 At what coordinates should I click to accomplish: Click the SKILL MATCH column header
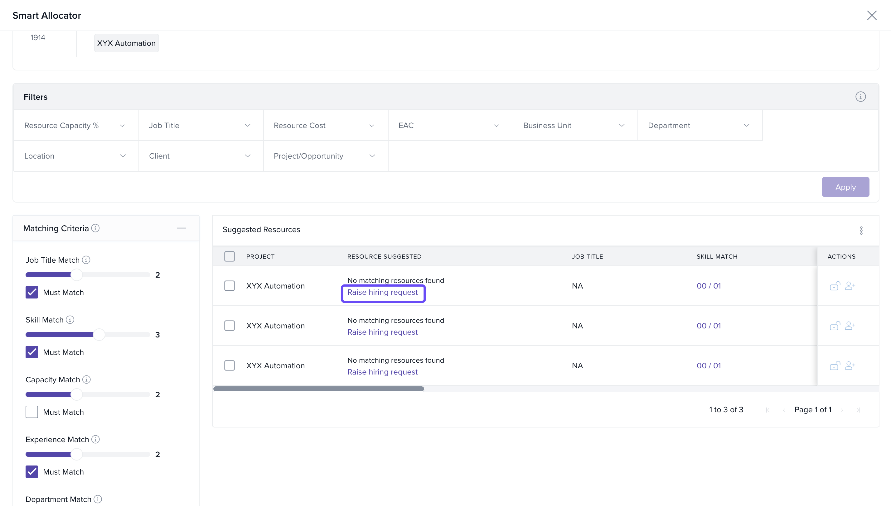click(x=717, y=256)
